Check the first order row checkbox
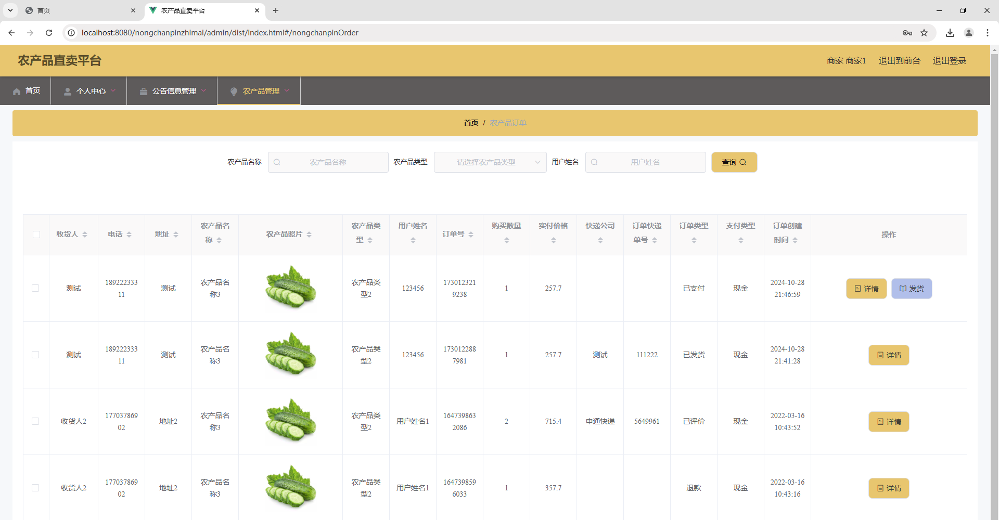The width and height of the screenshot is (999, 520). pyautogui.click(x=35, y=288)
